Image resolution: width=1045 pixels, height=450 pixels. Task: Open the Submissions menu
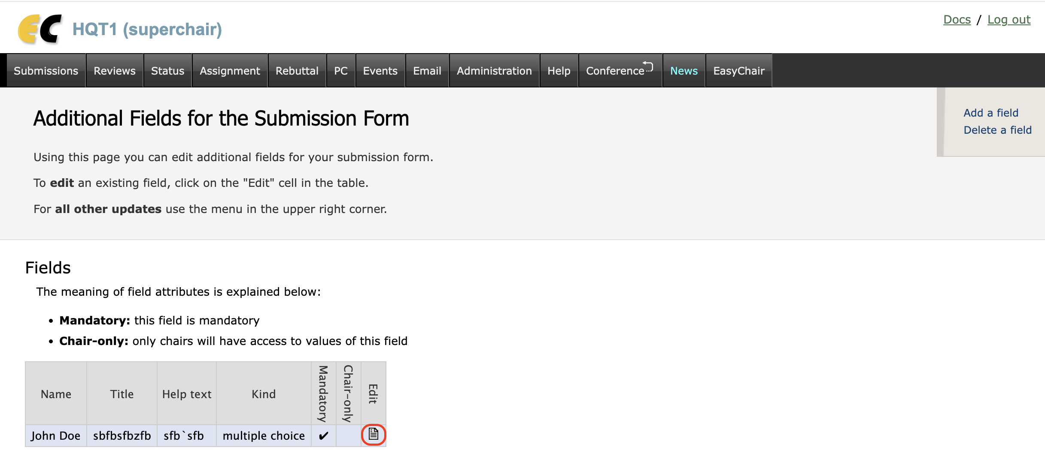tap(46, 71)
